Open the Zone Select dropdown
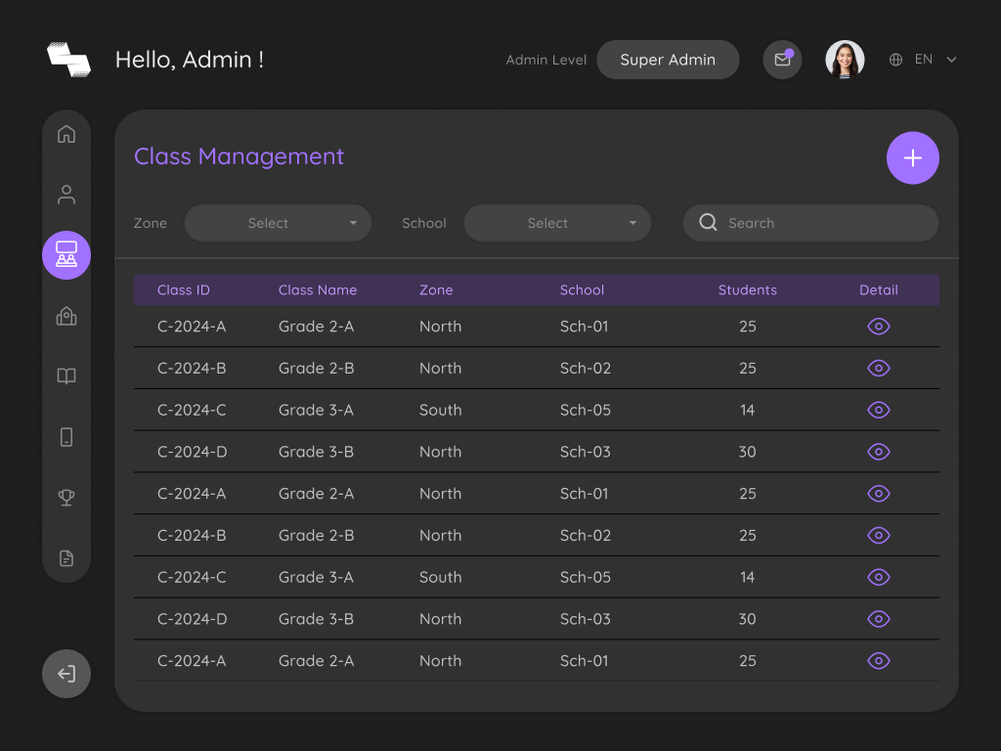 coord(278,223)
